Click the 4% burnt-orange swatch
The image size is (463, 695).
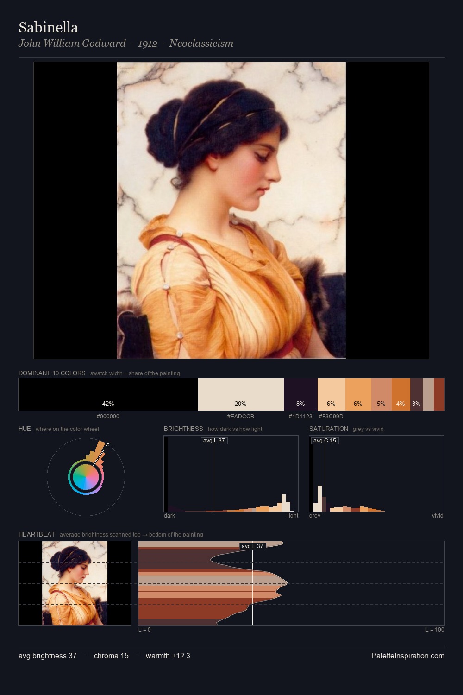tap(400, 394)
